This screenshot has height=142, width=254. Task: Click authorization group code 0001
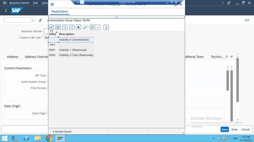click(52, 50)
